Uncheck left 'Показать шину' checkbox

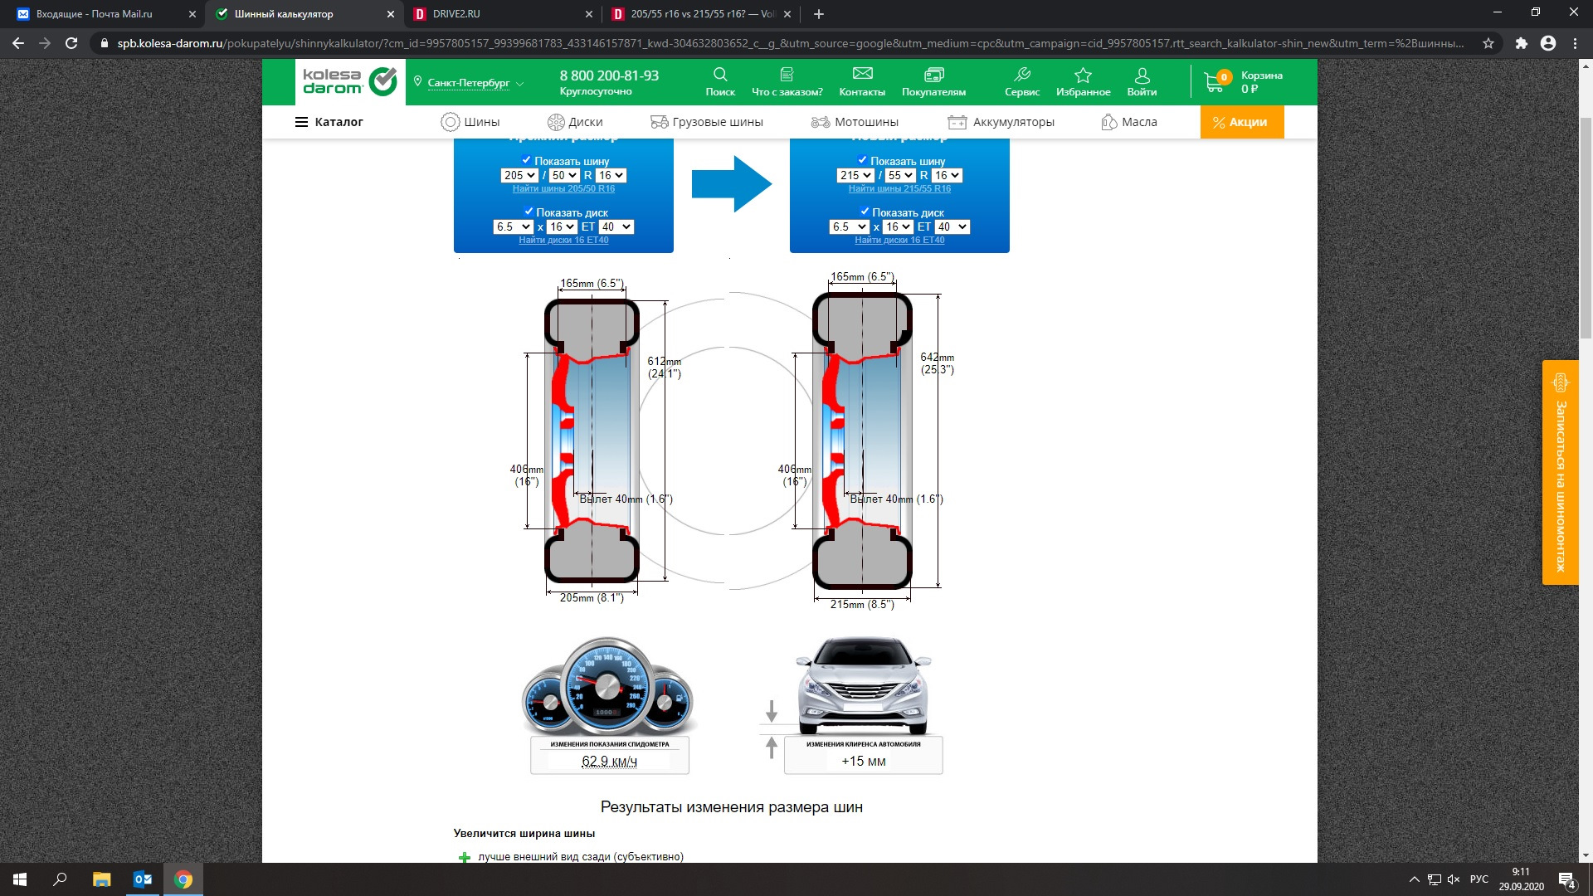tap(526, 160)
